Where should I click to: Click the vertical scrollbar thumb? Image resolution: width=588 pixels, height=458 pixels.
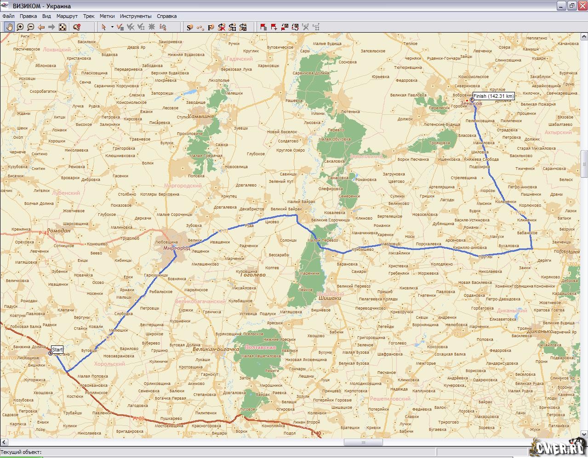point(584,164)
